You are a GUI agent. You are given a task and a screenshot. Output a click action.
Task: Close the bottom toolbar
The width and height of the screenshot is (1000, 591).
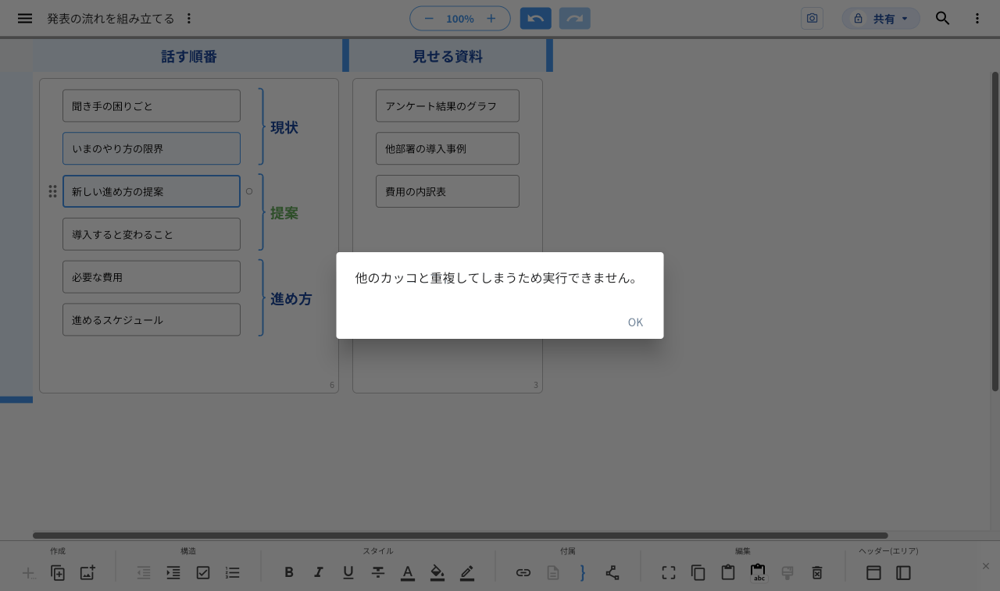coord(986,566)
